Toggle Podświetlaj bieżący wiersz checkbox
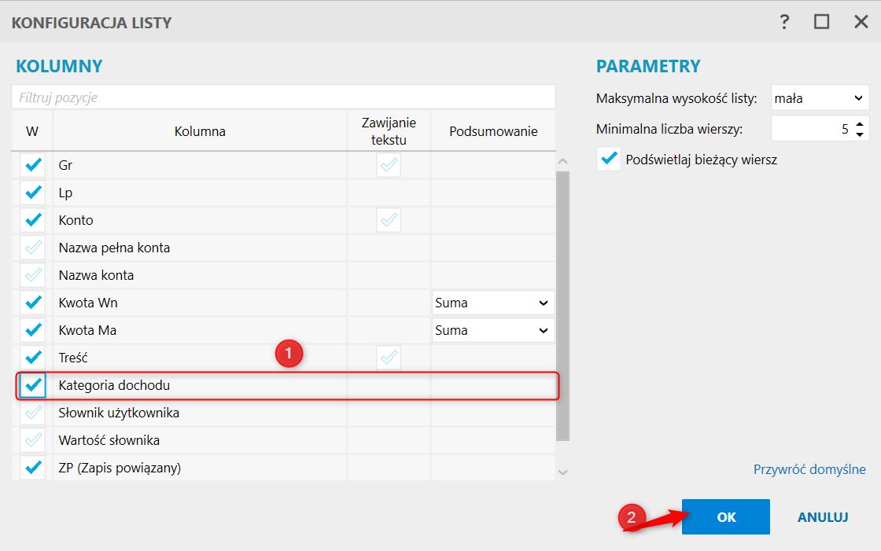The height and width of the screenshot is (551, 881). tap(609, 159)
